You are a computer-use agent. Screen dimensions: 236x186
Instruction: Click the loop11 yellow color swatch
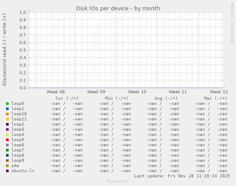click(7, 119)
